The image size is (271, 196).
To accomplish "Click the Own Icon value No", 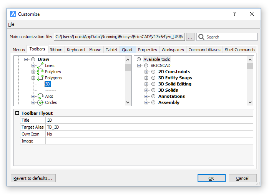I will (x=150, y=134).
